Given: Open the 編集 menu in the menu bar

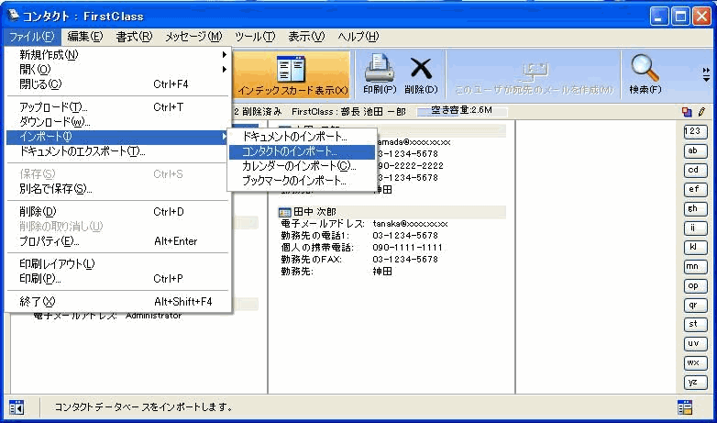Looking at the screenshot, I should (x=84, y=37).
